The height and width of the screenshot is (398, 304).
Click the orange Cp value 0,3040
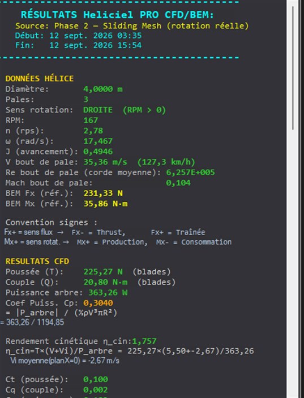[x=98, y=303]
